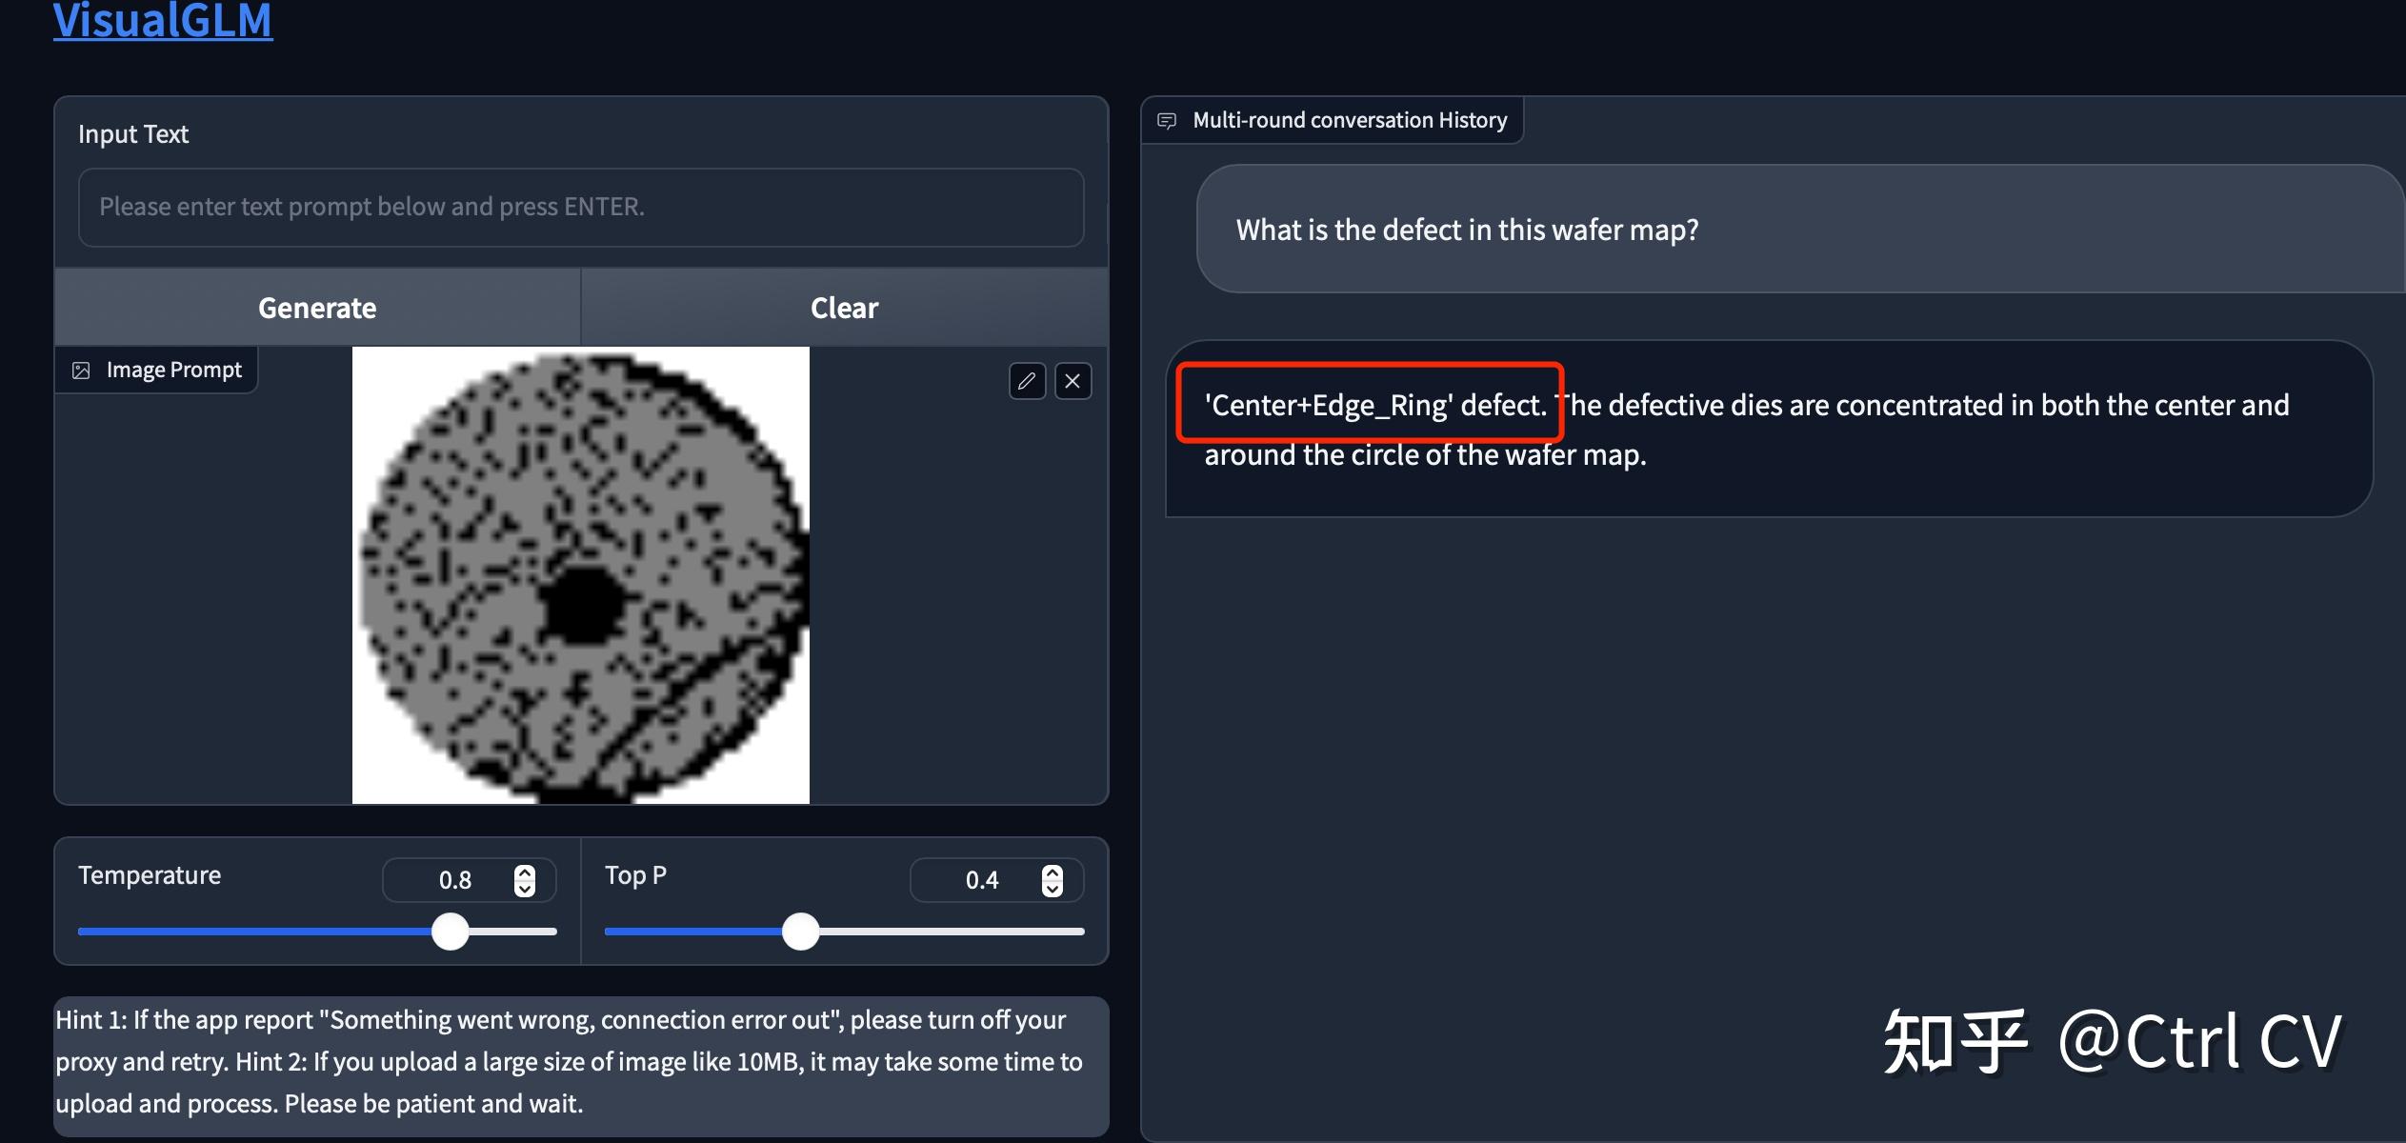Viewport: 2406px width, 1143px height.
Task: Click the edit pencil icon on image
Action: pyautogui.click(x=1027, y=381)
